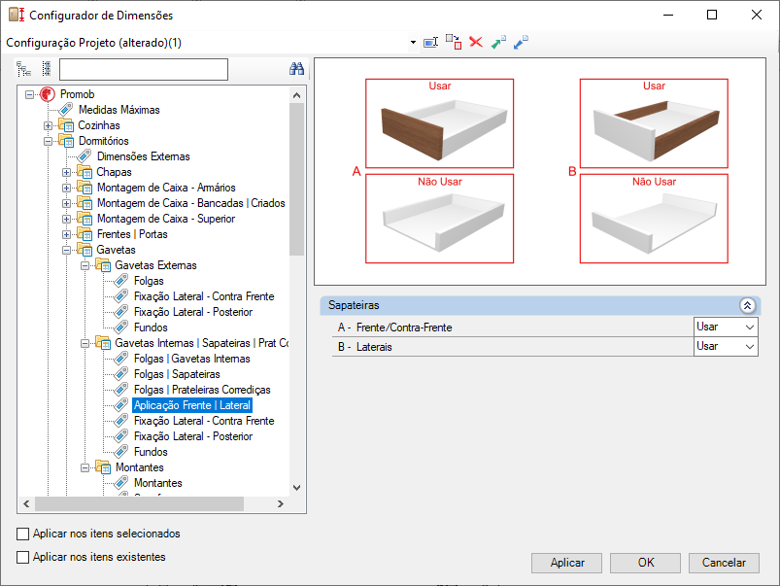
Task: Select 'Fixação Lateral - Posterior' under Gavetas Externas
Action: pos(193,312)
